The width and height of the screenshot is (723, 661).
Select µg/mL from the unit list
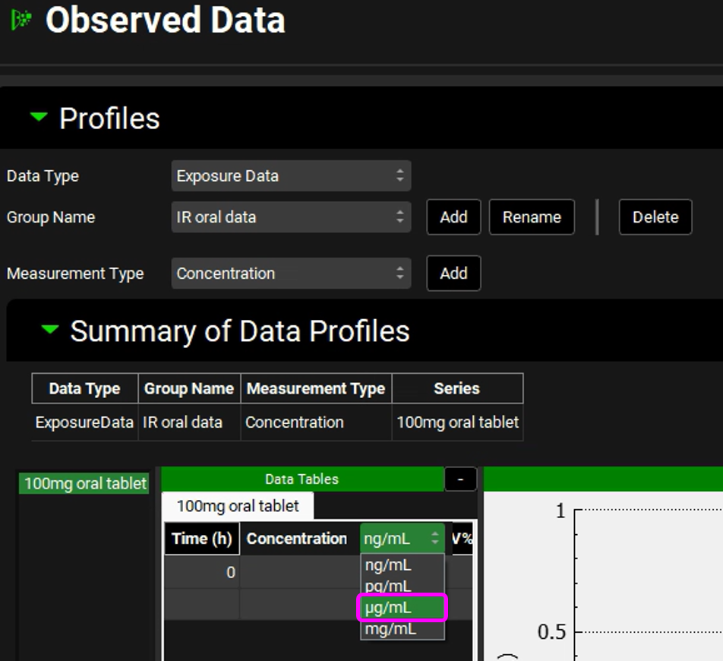coord(402,608)
